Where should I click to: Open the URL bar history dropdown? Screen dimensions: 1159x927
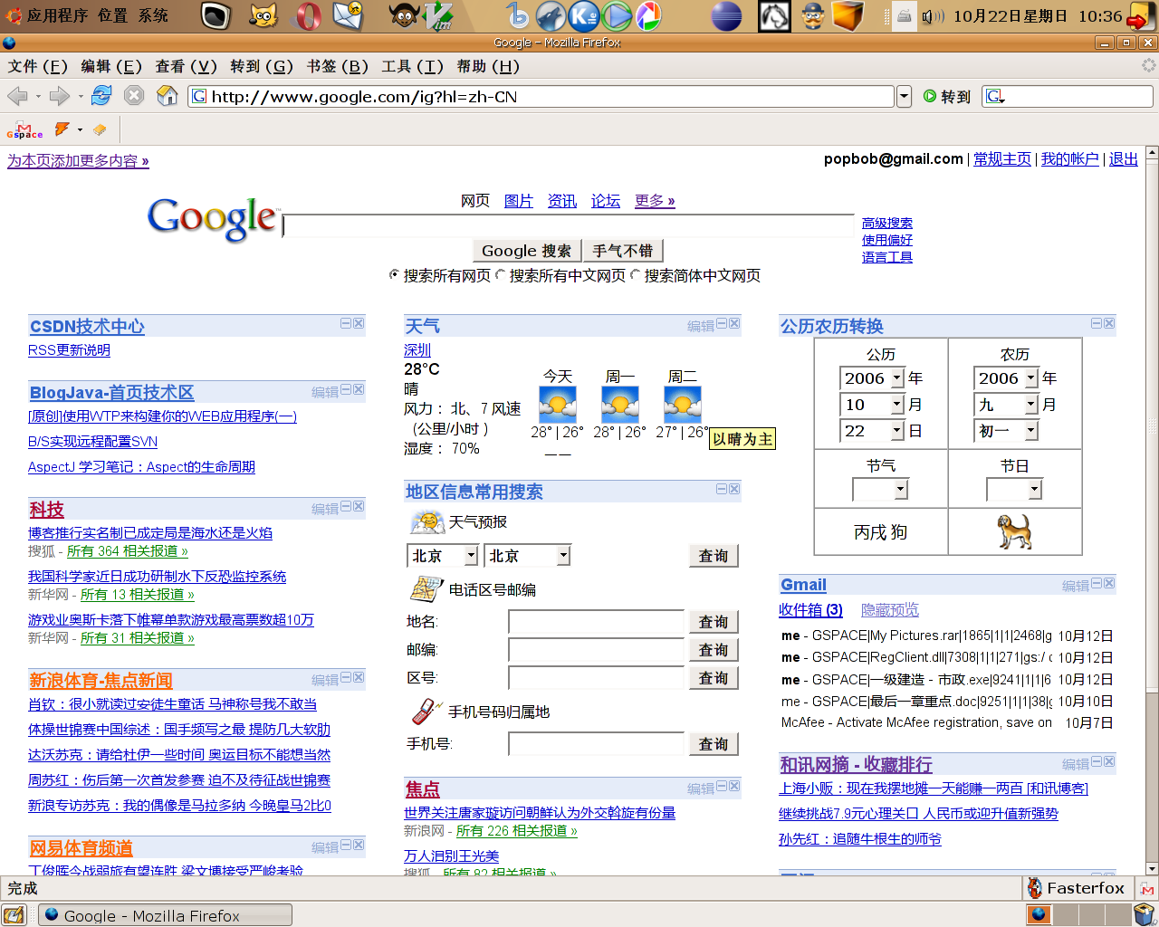(904, 96)
